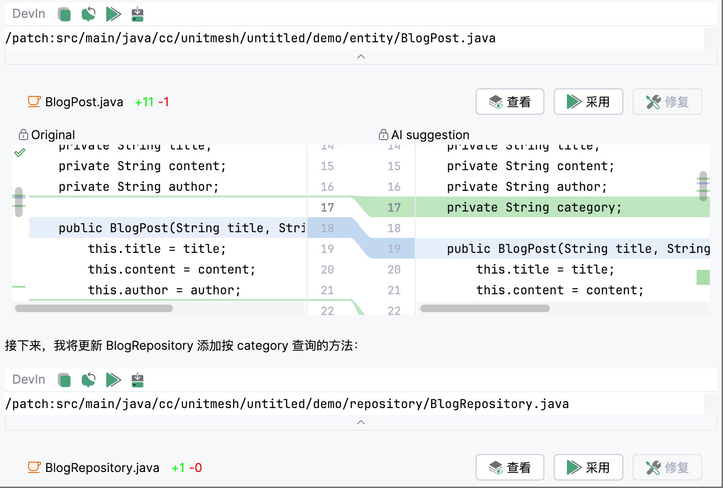Click the vertical scrollbar thumb in AI suggestion pane
The height and width of the screenshot is (488, 723).
point(703,186)
